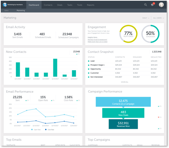Click the 77% Nurtured ring chart
The image size is (169, 148).
coord(128,34)
